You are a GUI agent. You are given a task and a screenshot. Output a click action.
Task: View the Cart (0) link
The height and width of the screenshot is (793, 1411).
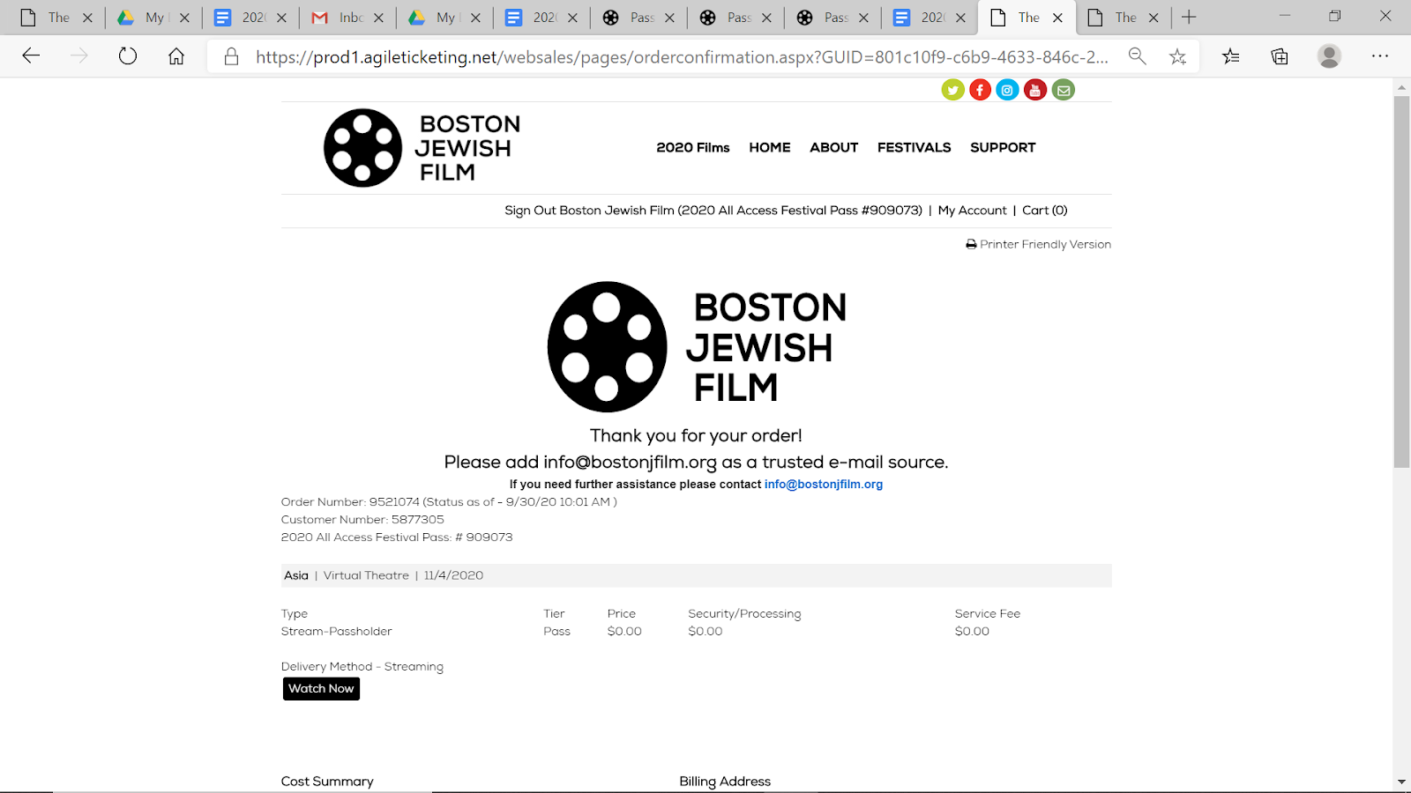coord(1045,211)
